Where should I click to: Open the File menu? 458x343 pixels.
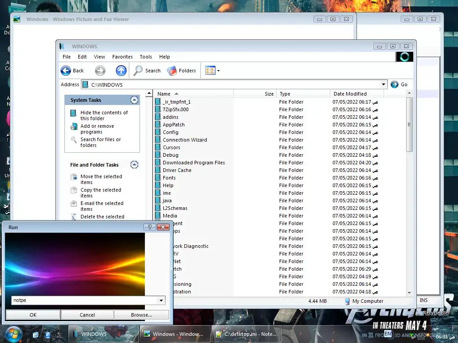[67, 57]
